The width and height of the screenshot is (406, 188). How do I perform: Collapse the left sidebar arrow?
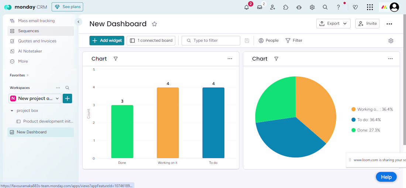[x=78, y=22]
